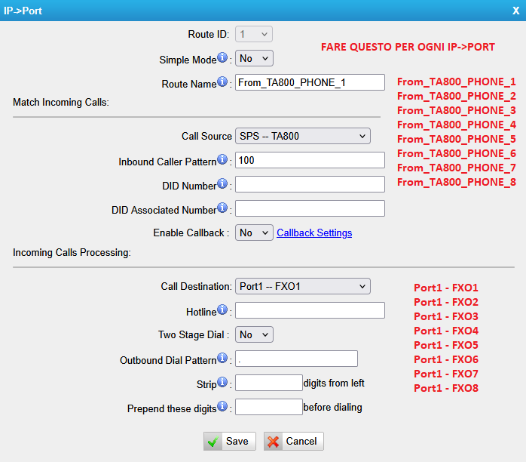Click Prepend these digits info icon

pyautogui.click(x=223, y=406)
